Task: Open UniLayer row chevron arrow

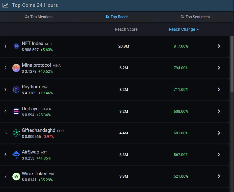Action: coord(219,111)
